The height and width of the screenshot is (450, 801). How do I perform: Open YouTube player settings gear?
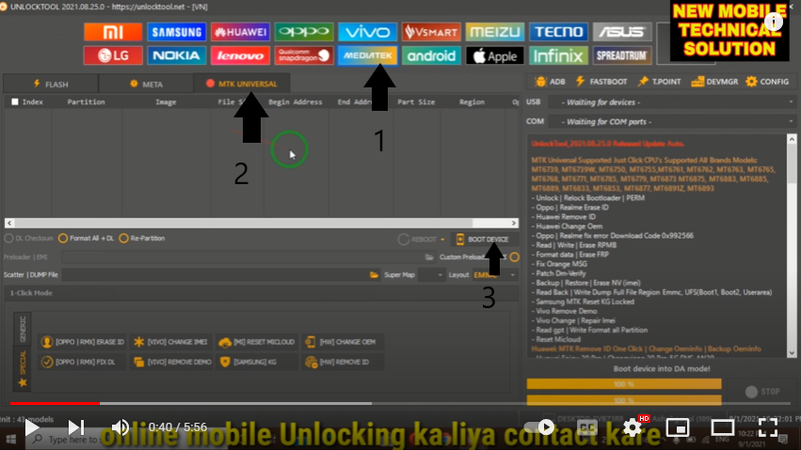click(x=633, y=427)
